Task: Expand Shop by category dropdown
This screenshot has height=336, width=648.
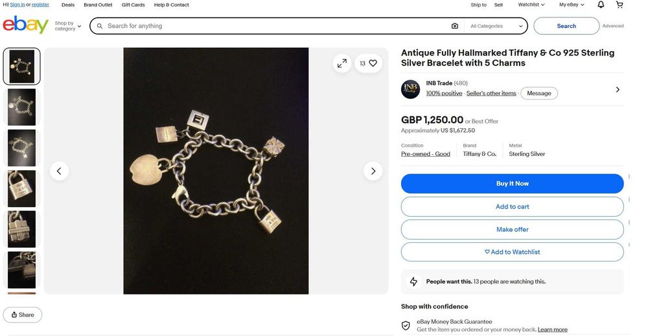Action: pyautogui.click(x=68, y=26)
